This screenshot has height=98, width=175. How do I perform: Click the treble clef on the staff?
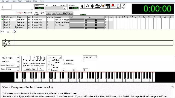(x=5, y=43)
